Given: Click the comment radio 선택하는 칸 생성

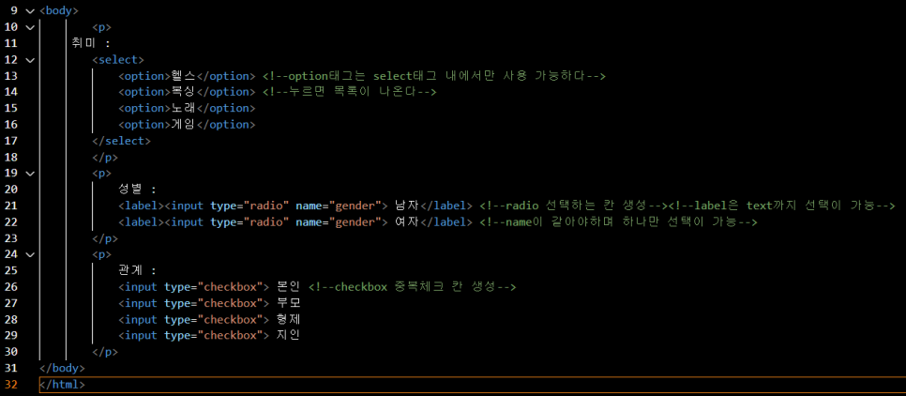Looking at the screenshot, I should (574, 206).
